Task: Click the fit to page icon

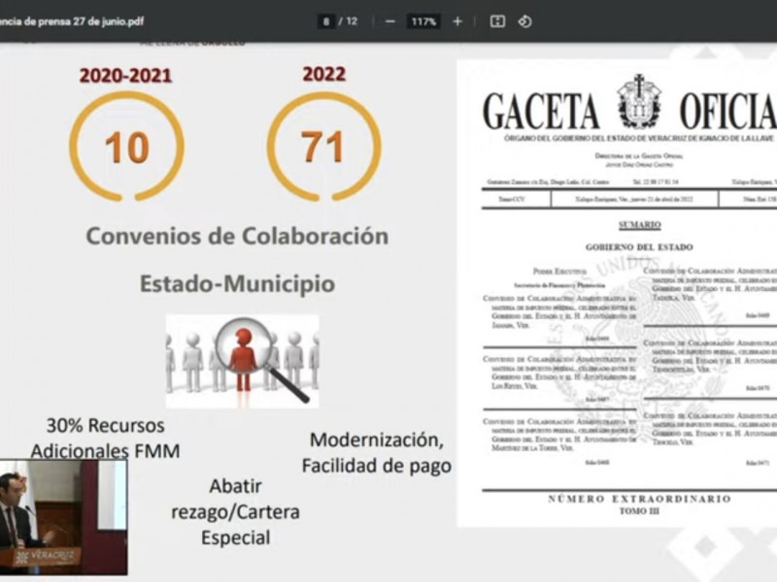Action: 497,21
